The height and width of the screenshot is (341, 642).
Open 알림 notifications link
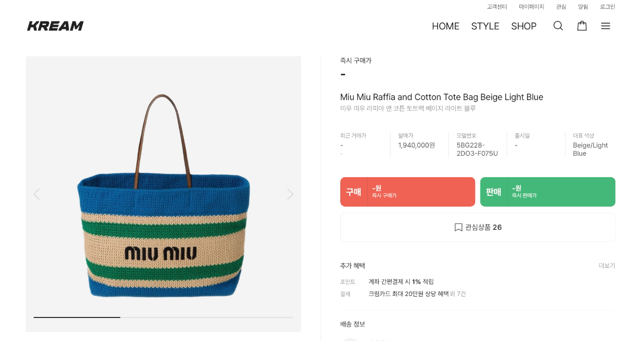583,7
